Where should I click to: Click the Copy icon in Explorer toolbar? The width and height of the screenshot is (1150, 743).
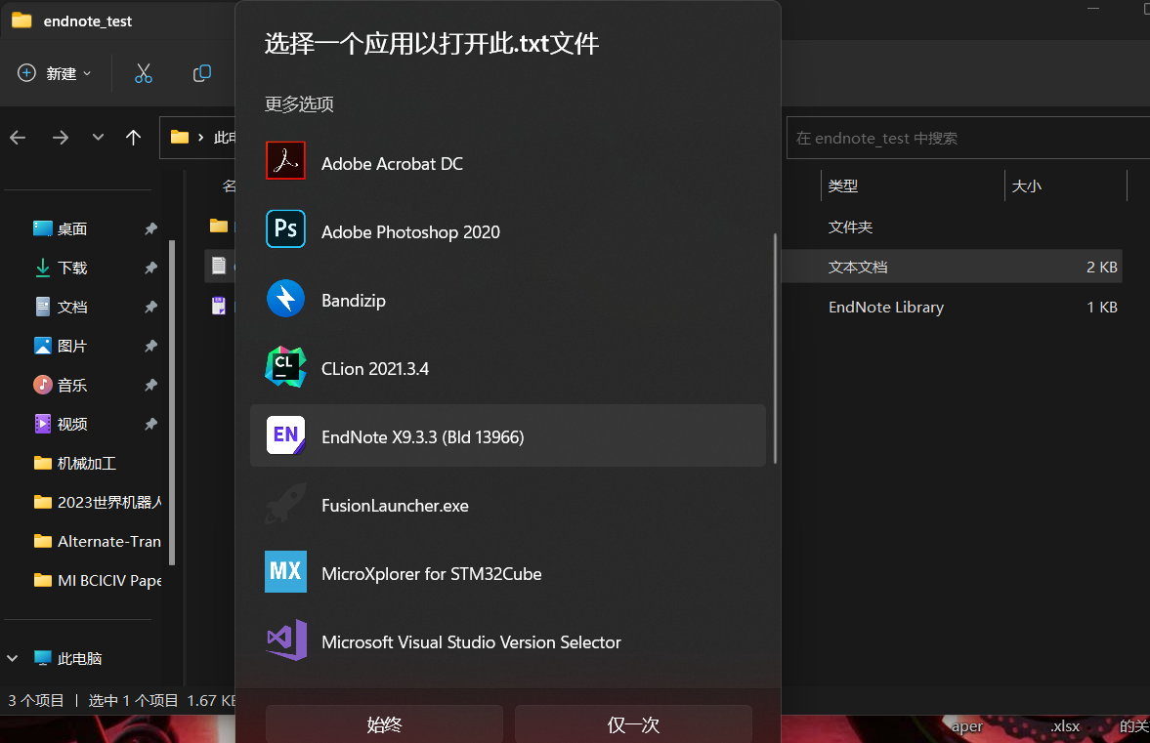pyautogui.click(x=201, y=73)
